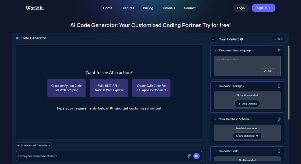This screenshot has width=301, height=164.
Task: Collapse the Programming Language section
Action: click(216, 50)
